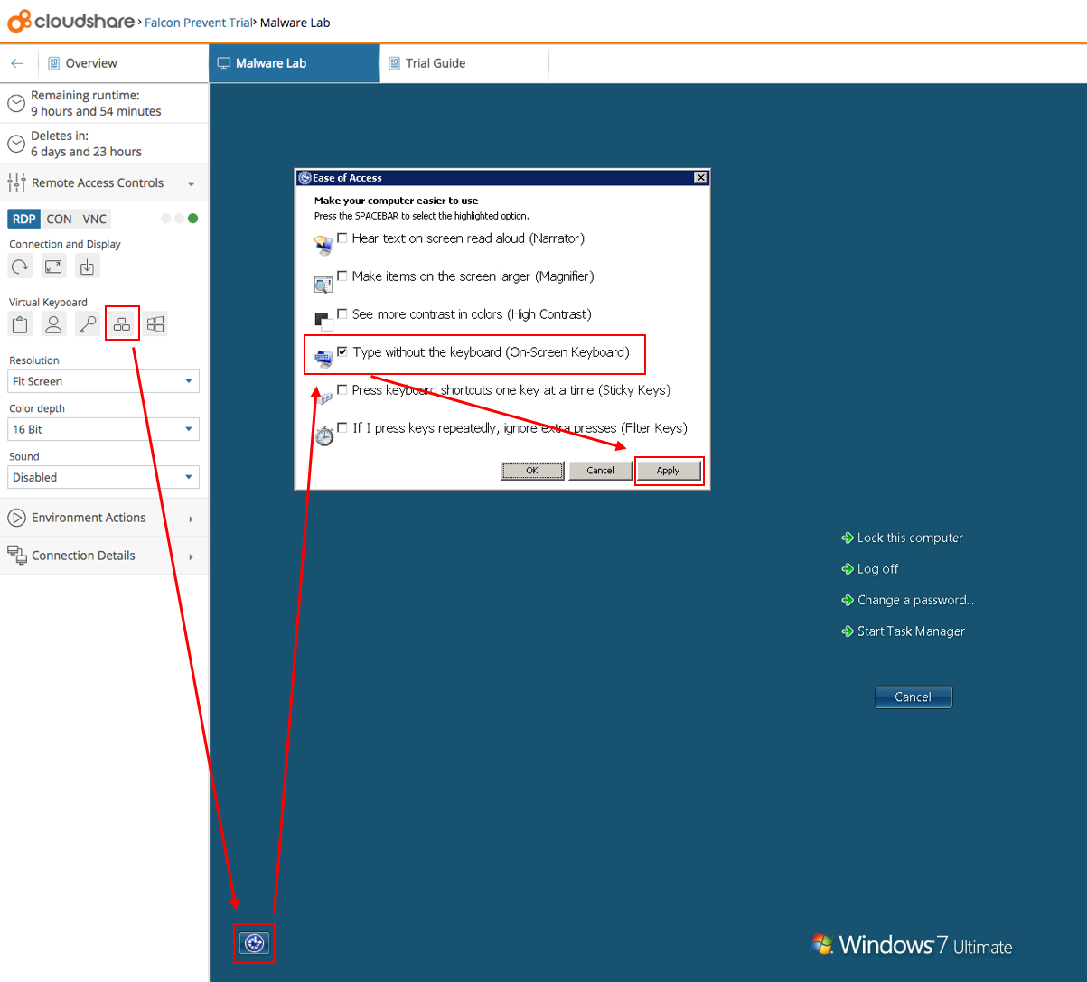Expand the Environment Actions section

point(101,518)
